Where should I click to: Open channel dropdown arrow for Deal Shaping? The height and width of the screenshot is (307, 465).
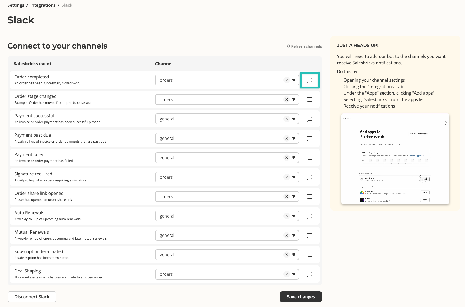[x=294, y=274]
